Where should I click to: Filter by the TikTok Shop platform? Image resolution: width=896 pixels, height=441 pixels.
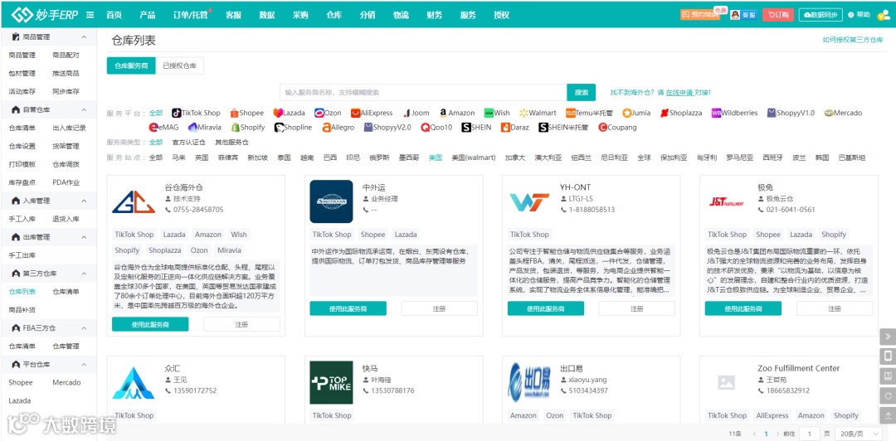(196, 113)
